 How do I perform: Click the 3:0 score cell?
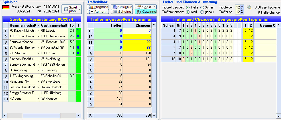click(72, 76)
